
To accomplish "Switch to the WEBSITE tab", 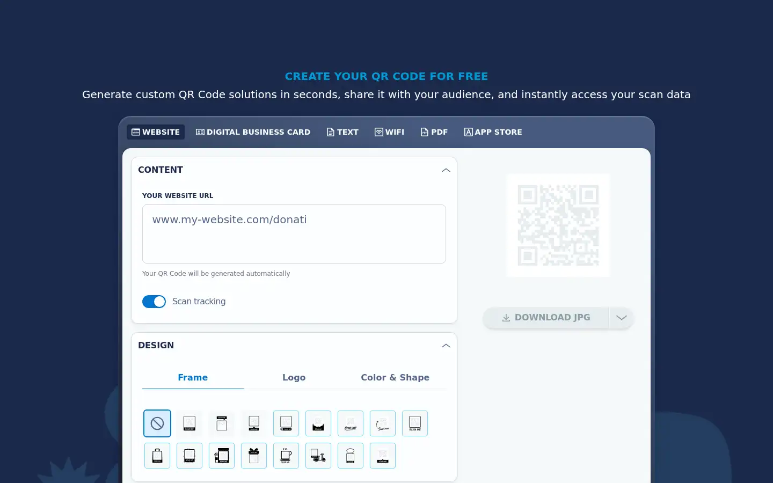I will [156, 132].
